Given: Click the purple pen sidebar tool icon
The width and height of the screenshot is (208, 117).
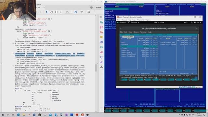Looking at the screenshot, I should click(x=101, y=62).
